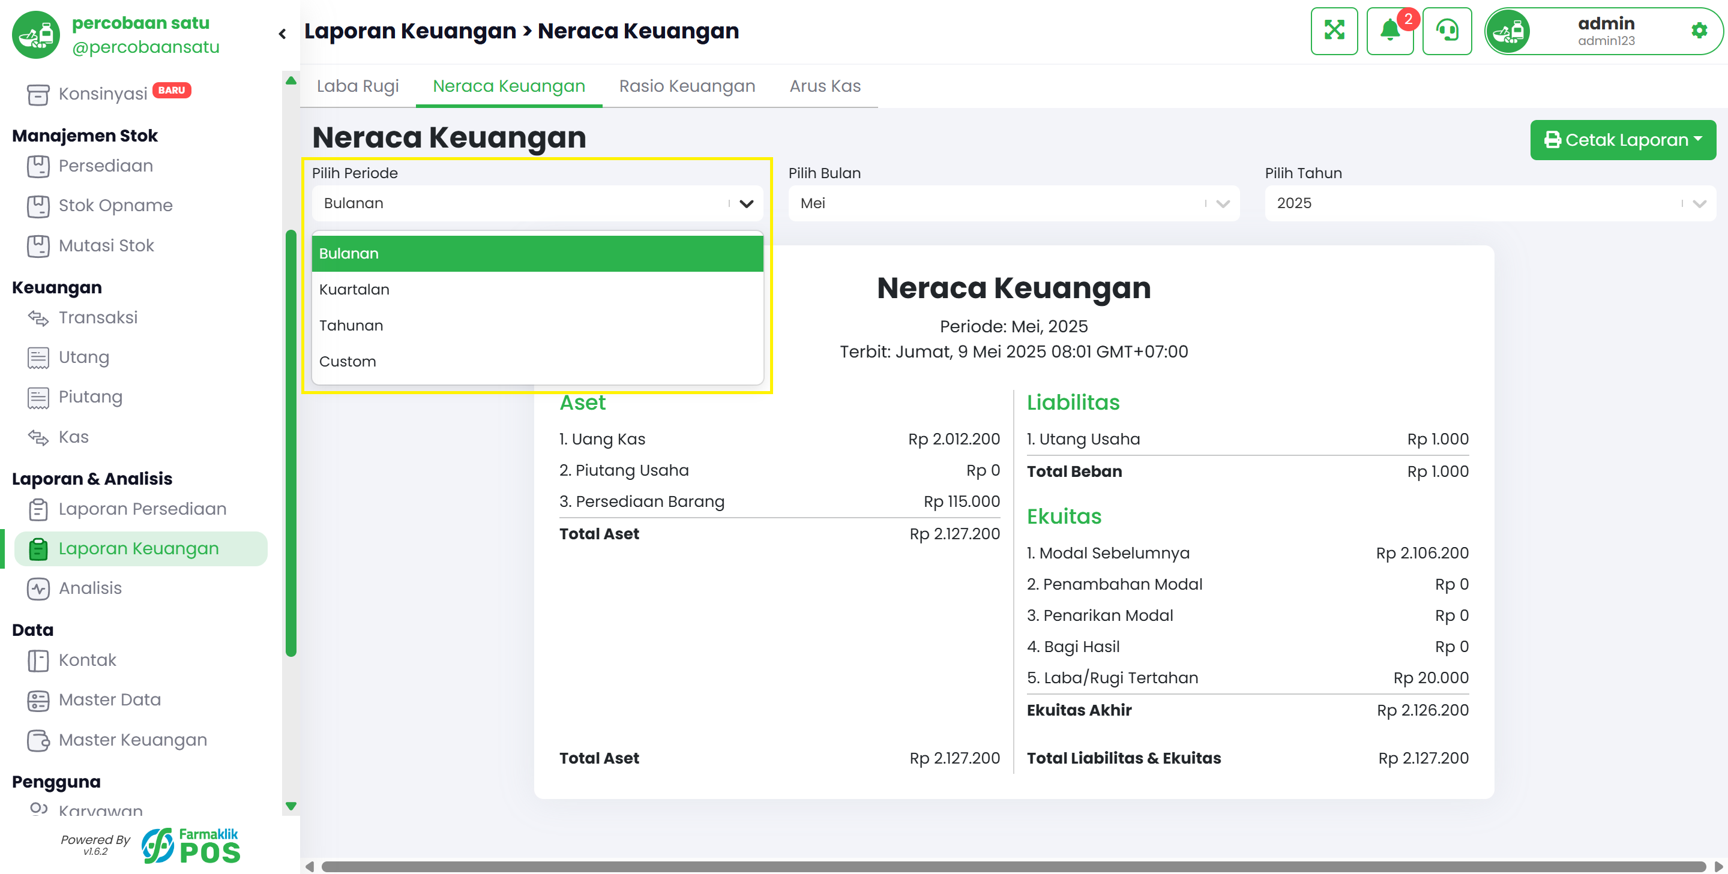Image resolution: width=1728 pixels, height=874 pixels.
Task: Click the printer icon in Cetak Laporan
Action: point(1552,139)
